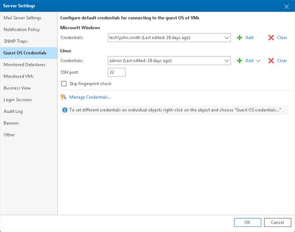Click Add link for Windows credentials
The height and width of the screenshot is (232, 295).
coord(250,37)
